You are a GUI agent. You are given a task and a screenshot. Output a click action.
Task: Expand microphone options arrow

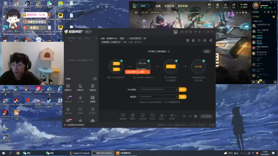166,116
